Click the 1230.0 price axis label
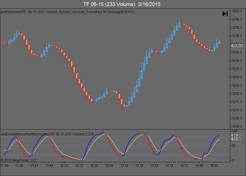 click(x=237, y=127)
